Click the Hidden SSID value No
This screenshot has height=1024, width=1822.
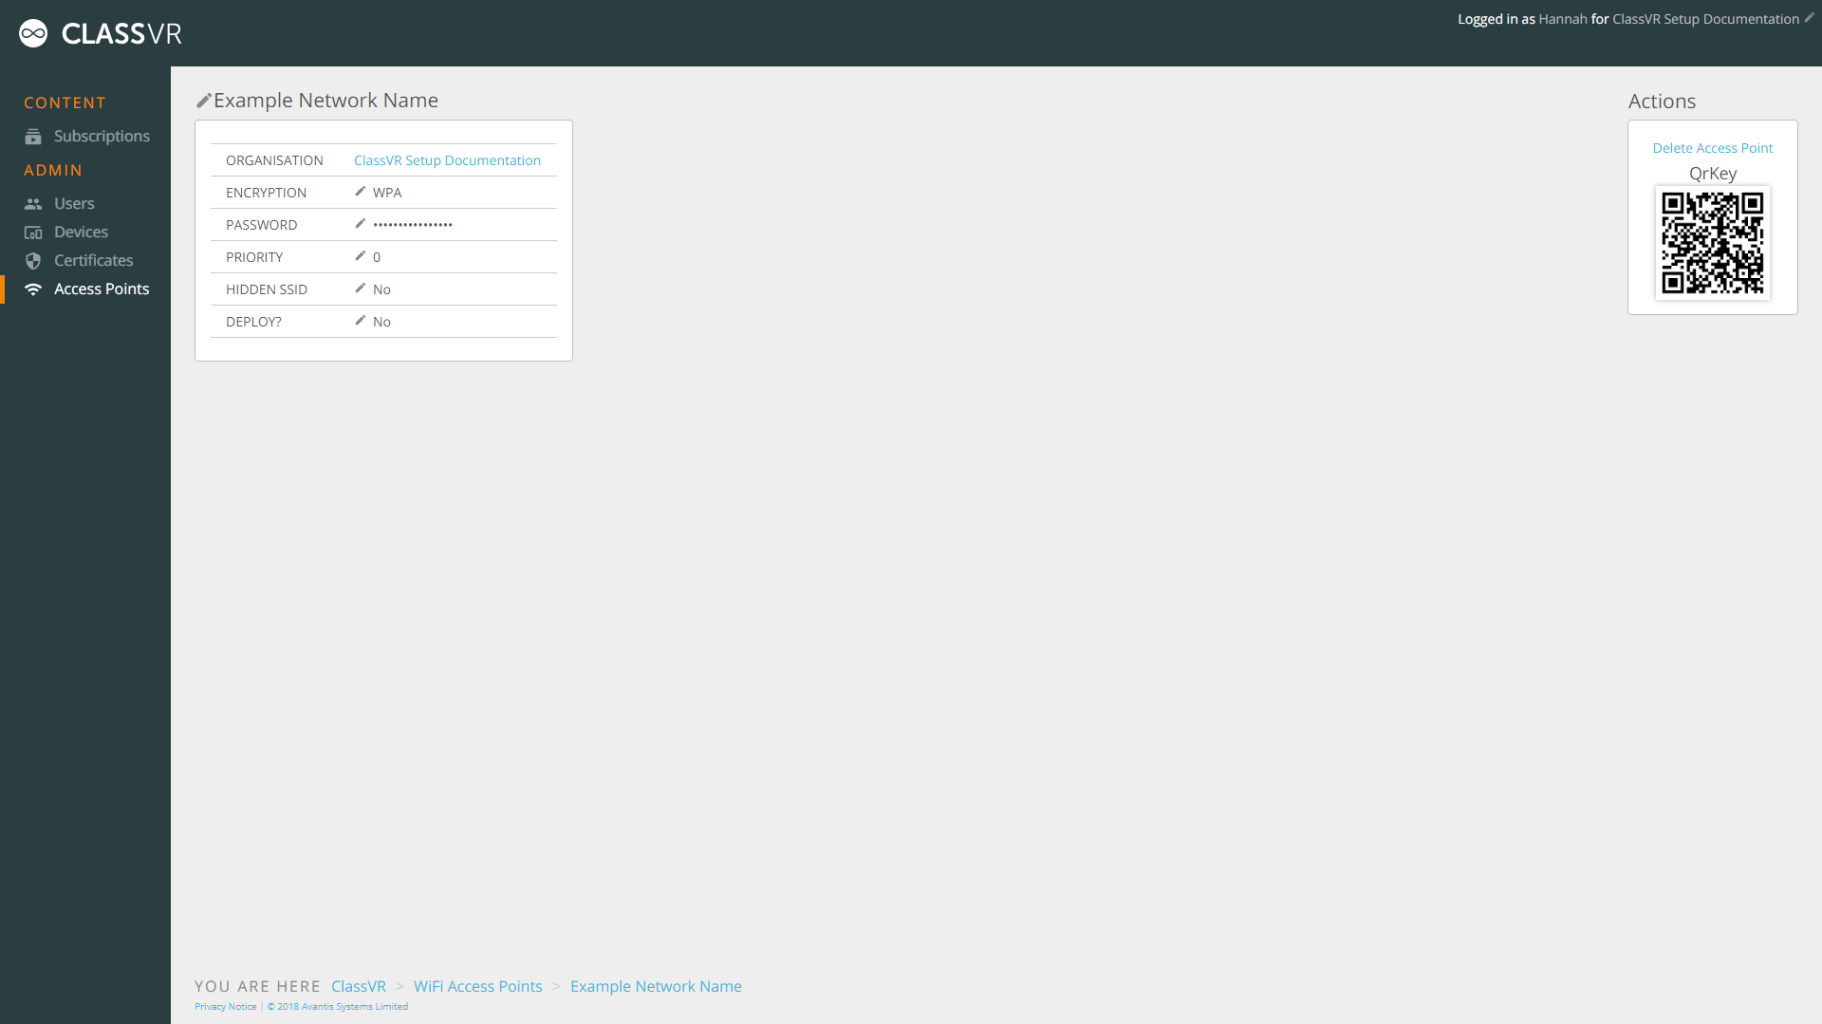click(x=381, y=289)
